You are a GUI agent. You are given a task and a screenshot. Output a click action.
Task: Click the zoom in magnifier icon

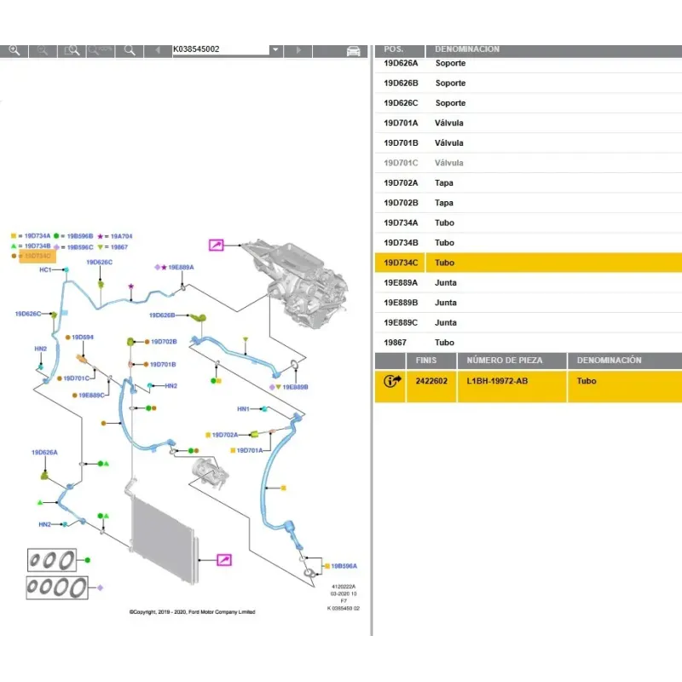pos(14,49)
